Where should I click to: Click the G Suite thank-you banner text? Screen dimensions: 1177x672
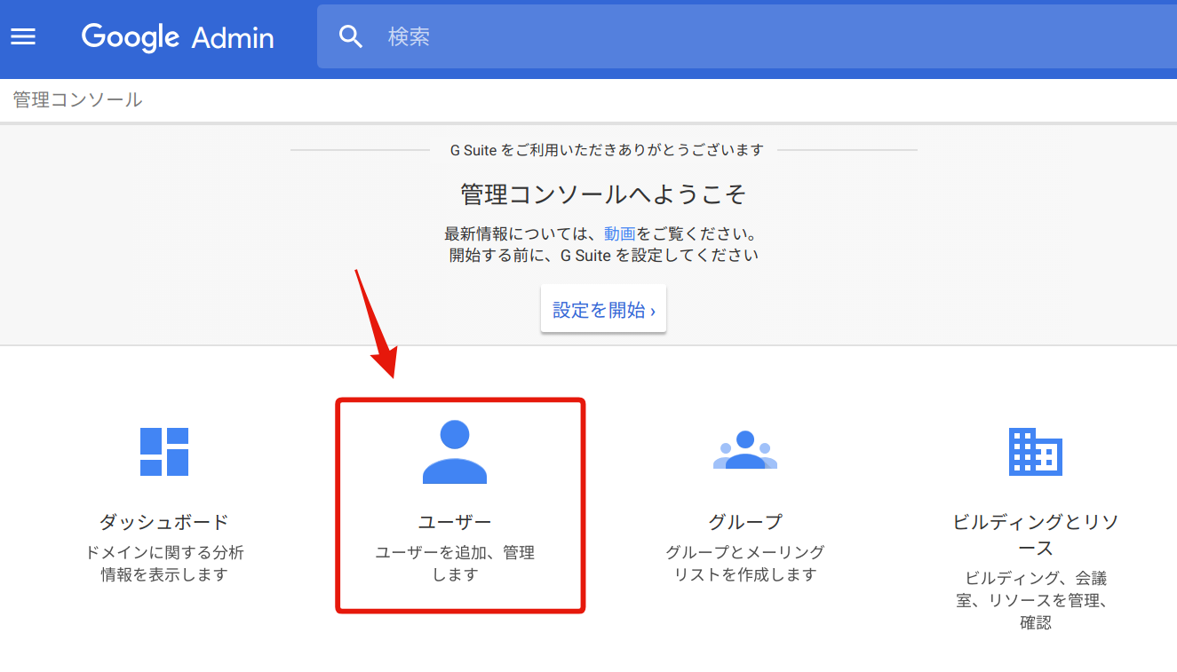(607, 150)
